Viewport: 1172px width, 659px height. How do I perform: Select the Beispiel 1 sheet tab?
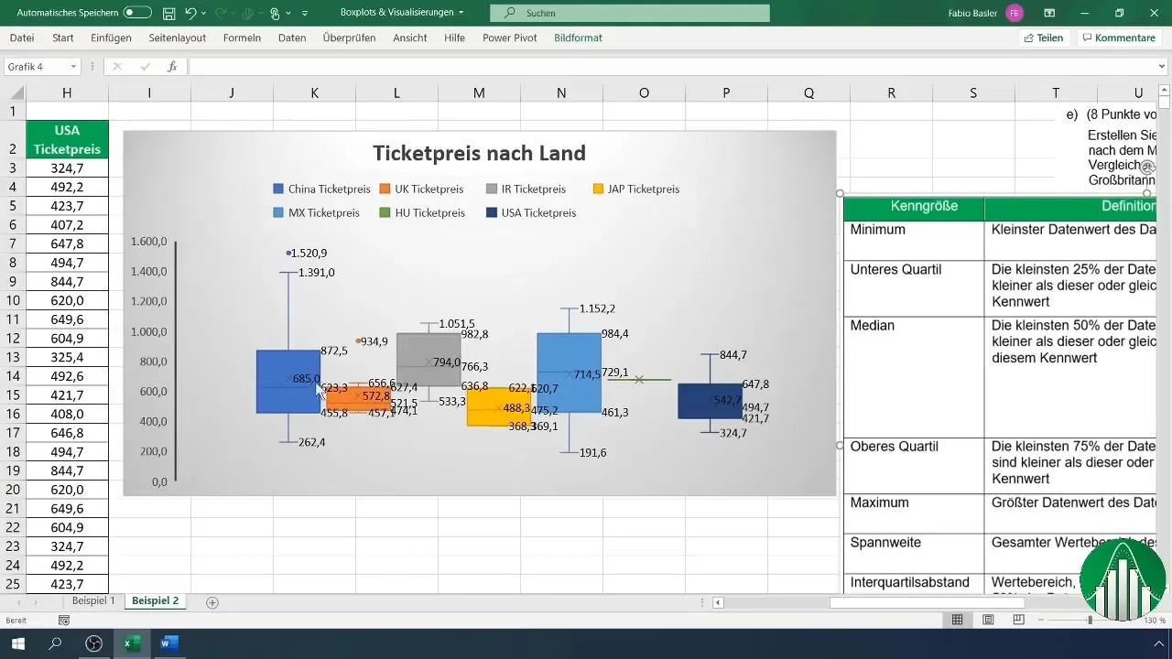94,601
